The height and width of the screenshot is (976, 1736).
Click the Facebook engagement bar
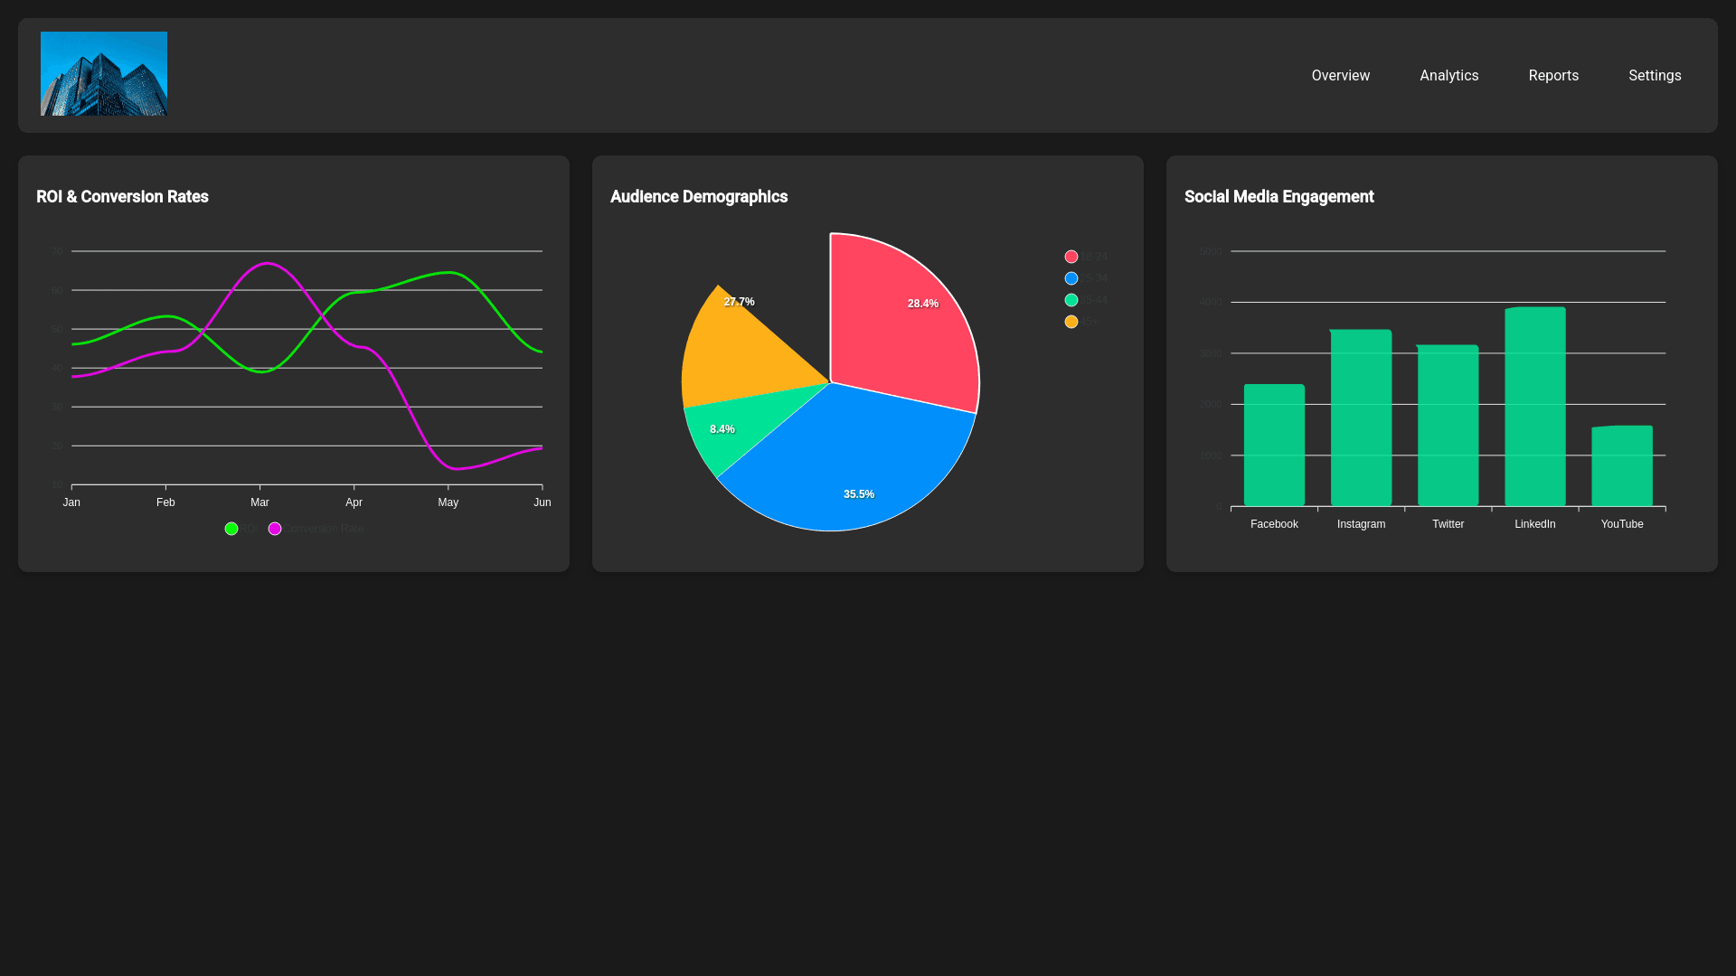(1274, 446)
